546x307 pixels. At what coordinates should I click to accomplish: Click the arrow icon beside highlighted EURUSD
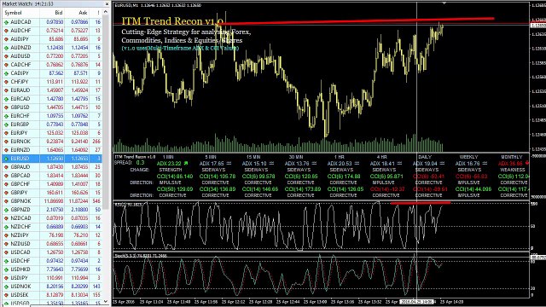pos(6,159)
